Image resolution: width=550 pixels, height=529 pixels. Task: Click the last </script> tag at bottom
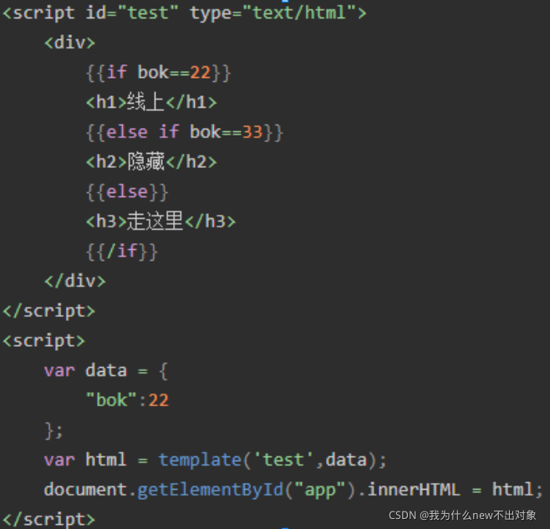49,520
